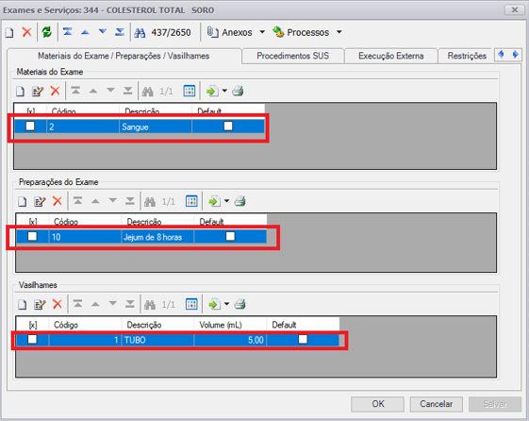Toggle Default checkbox for TUBO row
The height and width of the screenshot is (421, 529).
pyautogui.click(x=303, y=339)
